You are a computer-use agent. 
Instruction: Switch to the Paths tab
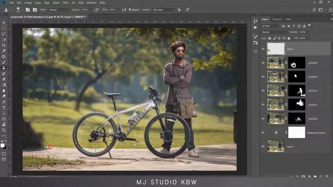[x=288, y=19]
